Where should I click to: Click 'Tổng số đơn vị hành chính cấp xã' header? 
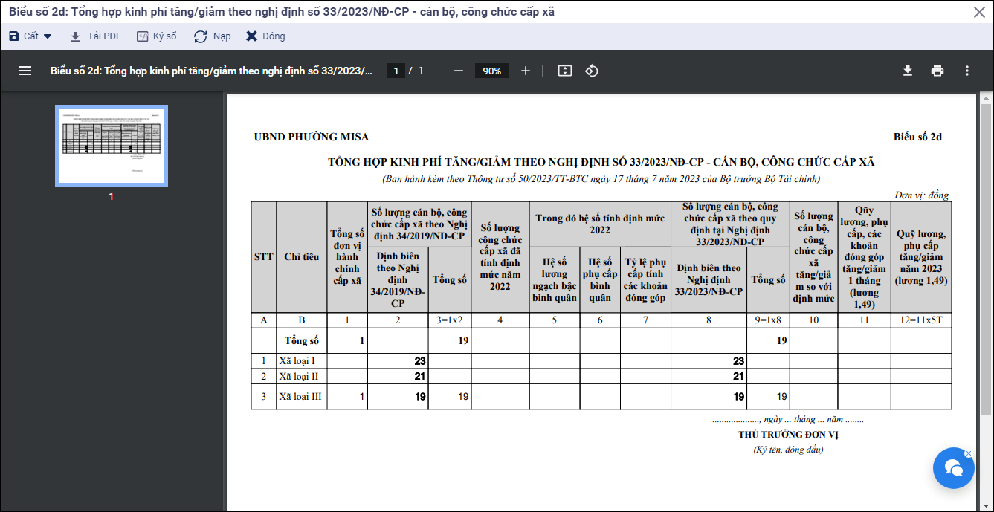point(347,257)
